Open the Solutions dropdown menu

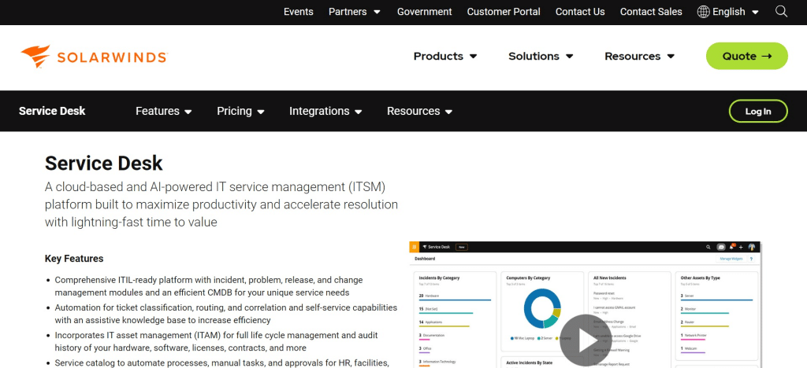[x=541, y=57]
